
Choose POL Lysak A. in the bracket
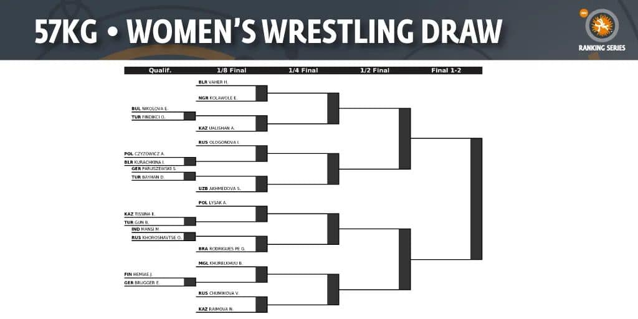(212, 203)
